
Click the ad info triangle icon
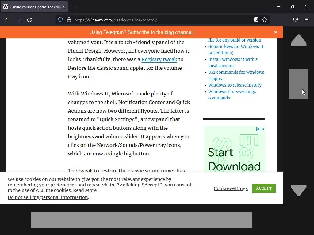tap(258, 129)
